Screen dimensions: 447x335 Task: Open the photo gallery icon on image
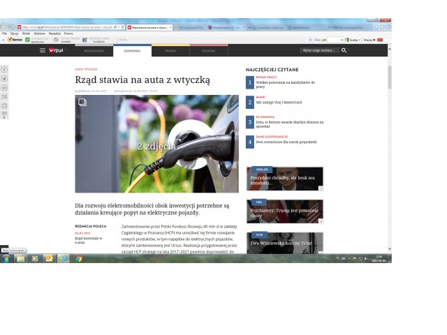point(82,103)
